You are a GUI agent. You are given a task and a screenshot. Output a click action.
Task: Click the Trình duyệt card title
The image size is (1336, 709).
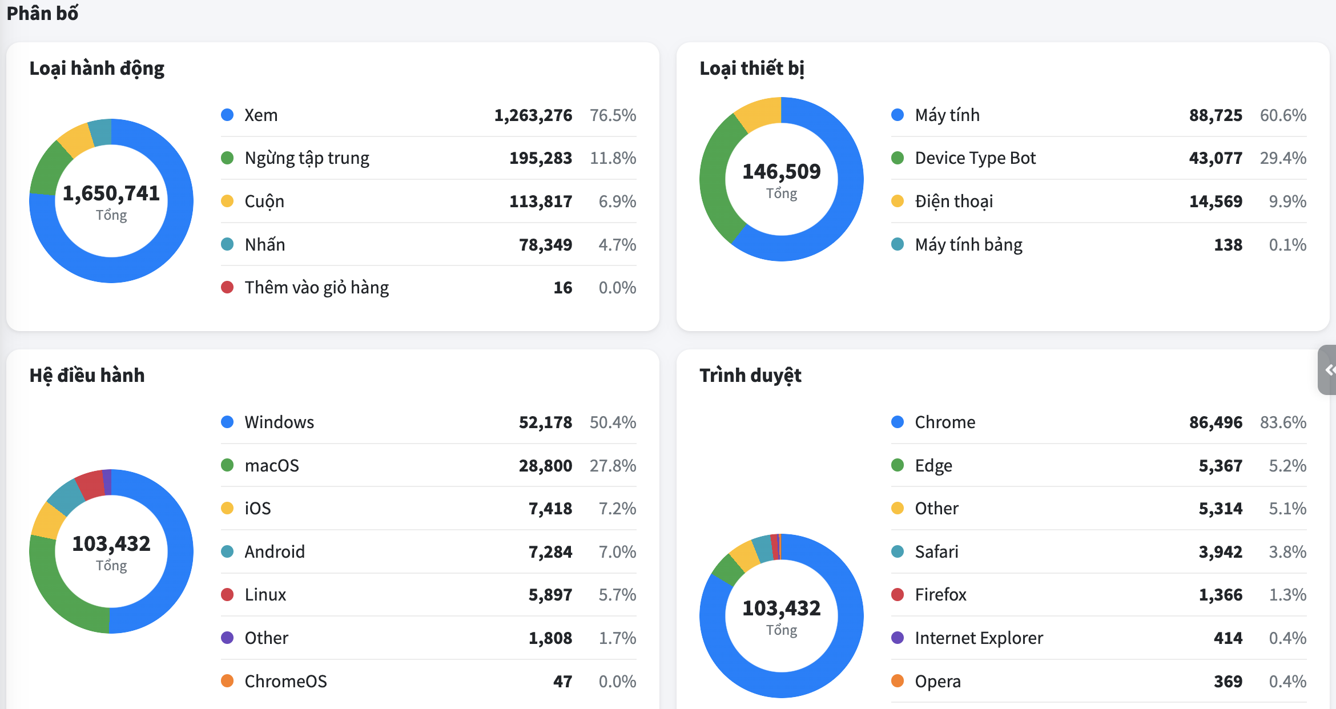750,376
